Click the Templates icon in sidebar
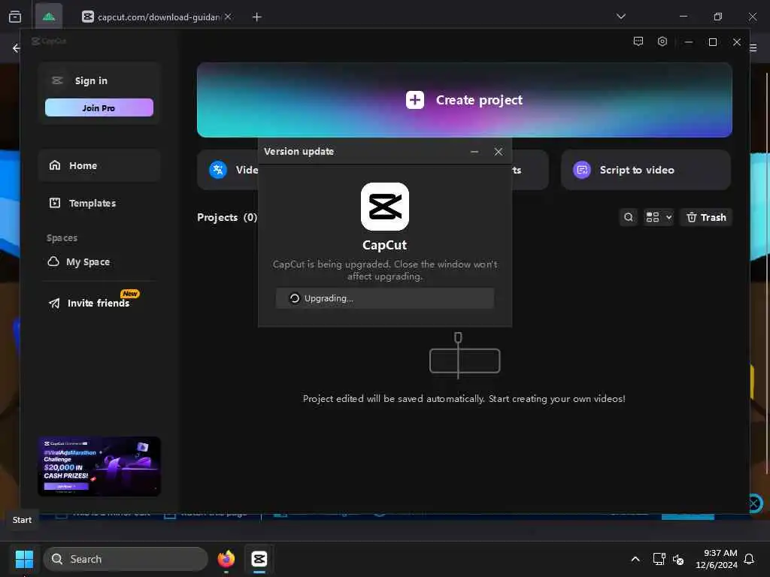Viewport: 770px width, 577px height. click(54, 203)
